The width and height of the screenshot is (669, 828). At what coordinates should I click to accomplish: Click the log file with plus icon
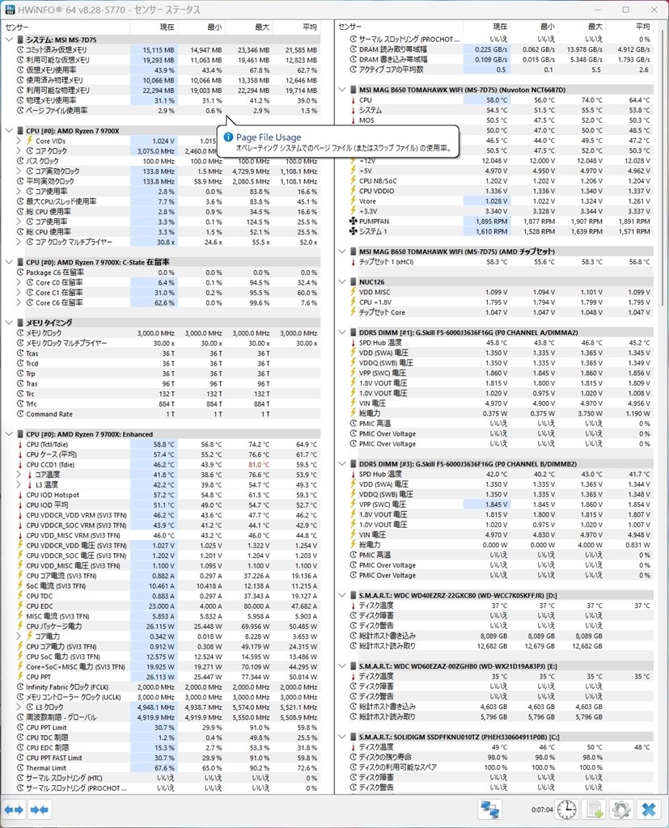594,809
